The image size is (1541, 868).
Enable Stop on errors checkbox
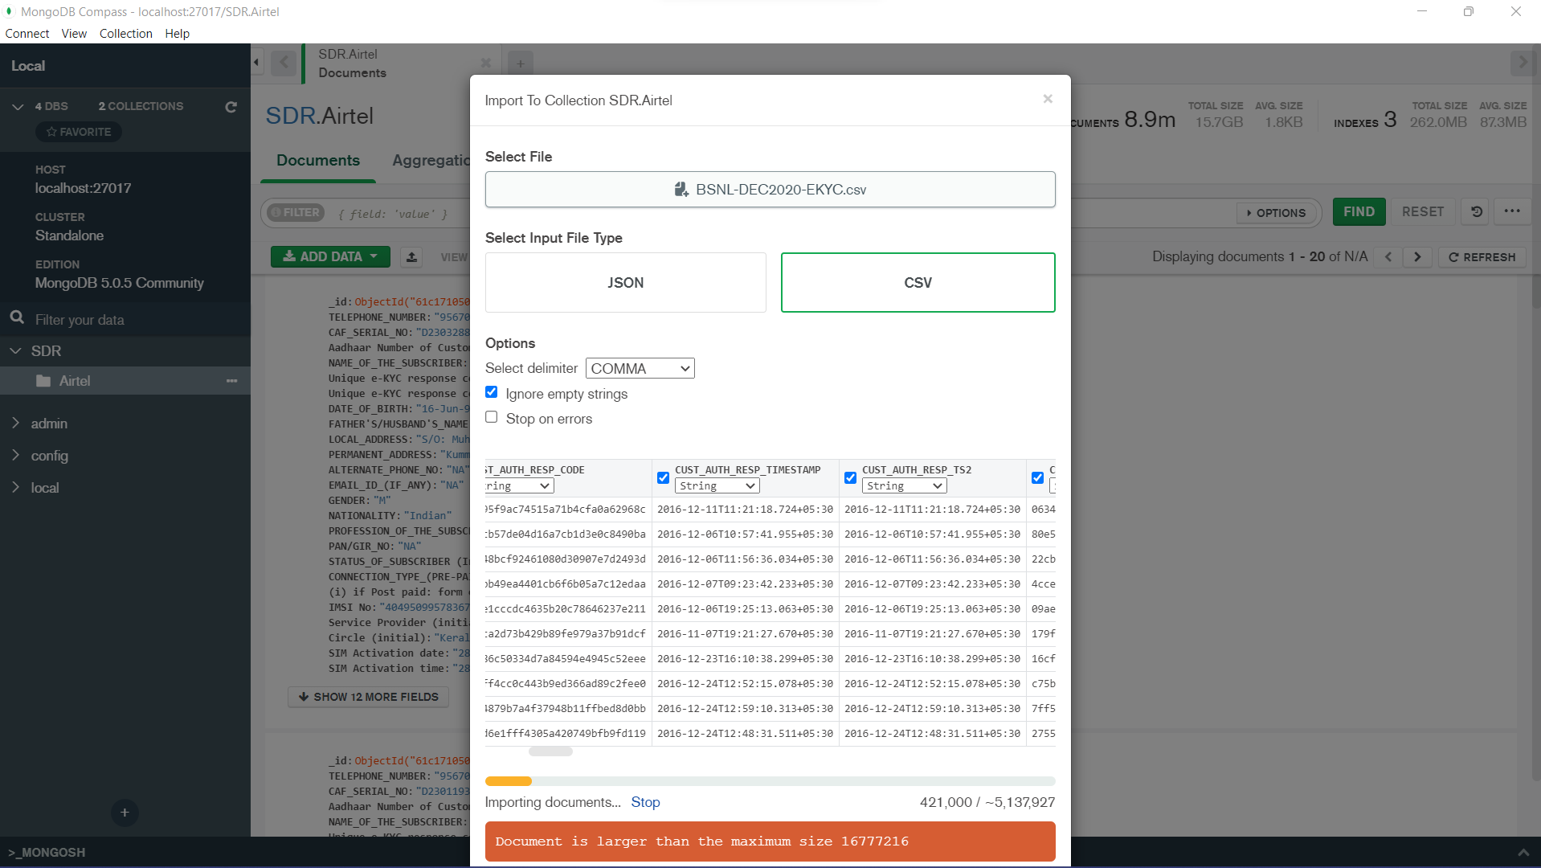492,417
